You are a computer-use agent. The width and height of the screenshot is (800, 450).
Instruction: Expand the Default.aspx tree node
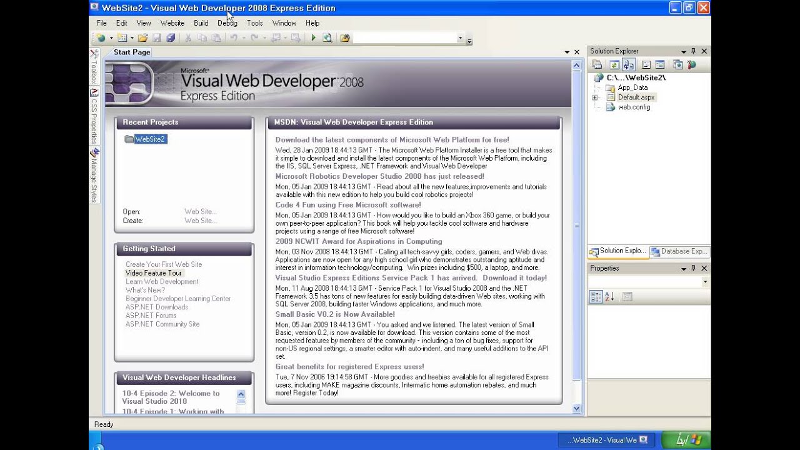(x=595, y=97)
